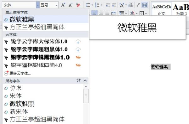The image size is (189, 124).
Task: Toggle the highlighted frame icon in toolbar
Action: click(x=145, y=5)
